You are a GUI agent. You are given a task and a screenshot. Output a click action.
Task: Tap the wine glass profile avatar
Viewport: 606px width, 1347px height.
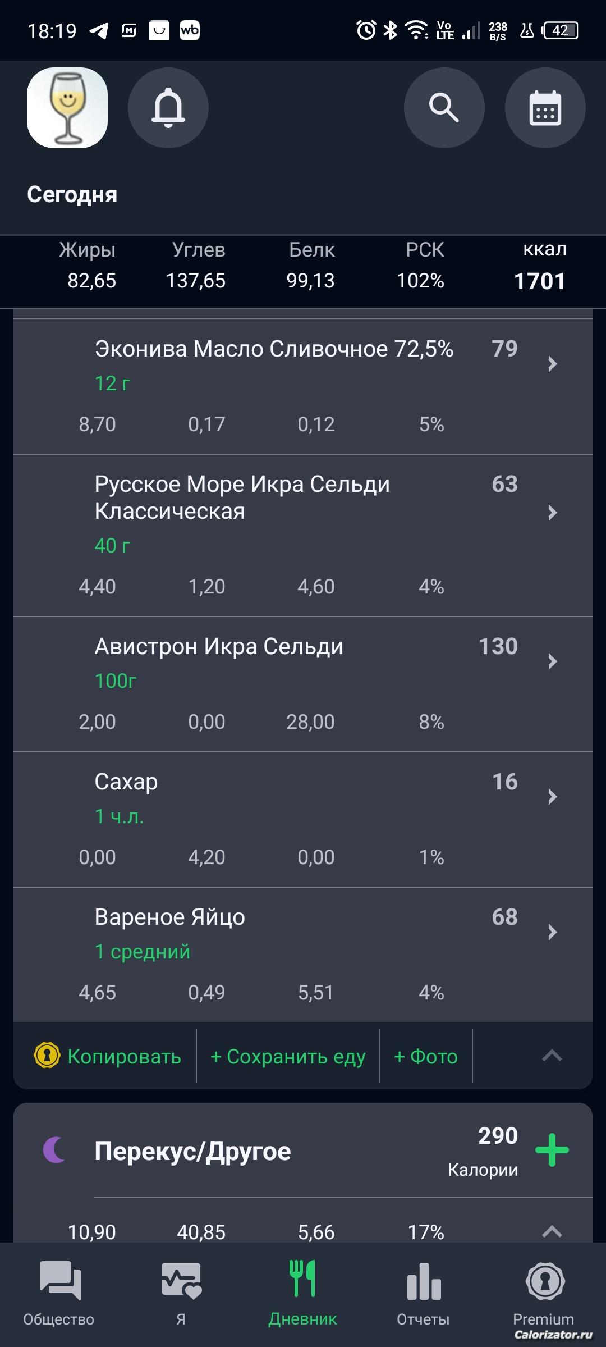[x=67, y=108]
